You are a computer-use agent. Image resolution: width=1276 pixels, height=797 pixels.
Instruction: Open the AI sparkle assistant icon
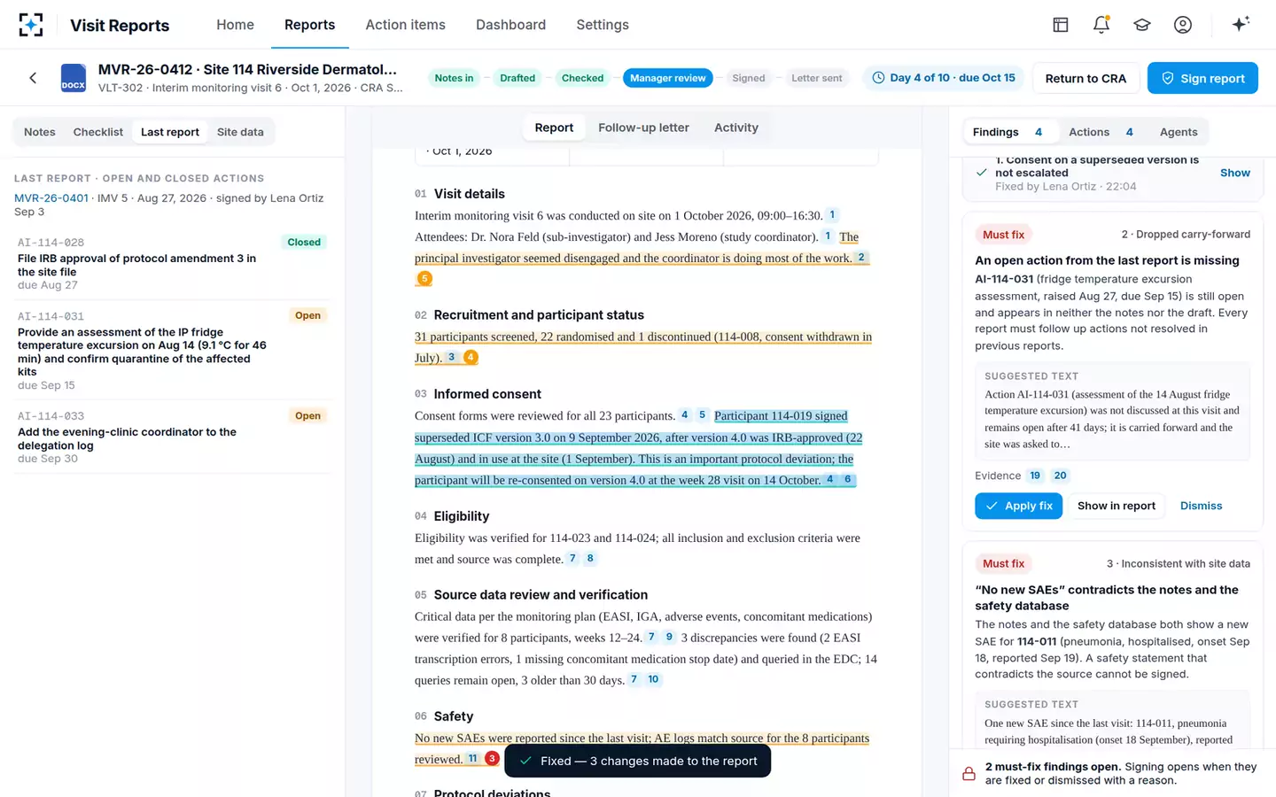(1241, 24)
